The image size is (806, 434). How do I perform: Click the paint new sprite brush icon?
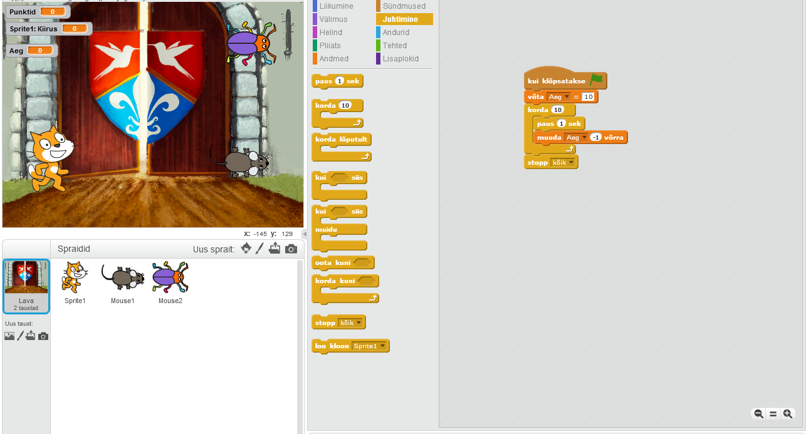pyautogui.click(x=259, y=249)
